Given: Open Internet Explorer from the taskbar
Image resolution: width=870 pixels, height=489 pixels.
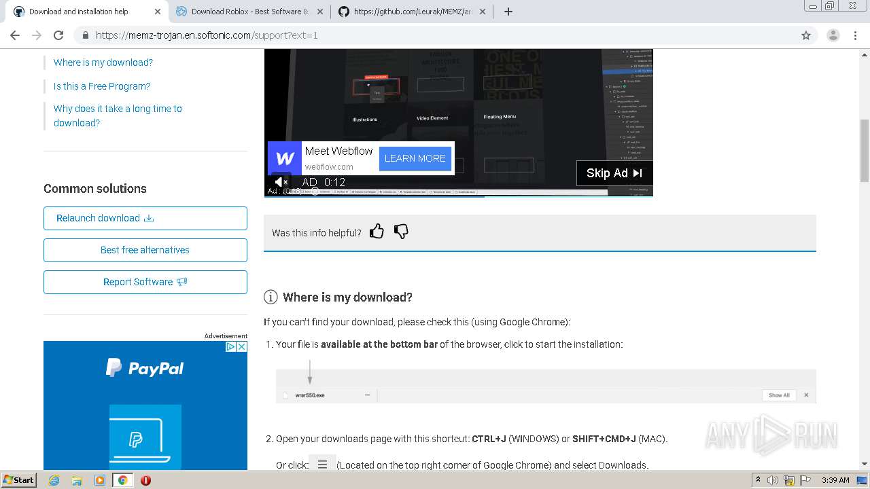Looking at the screenshot, I should pyautogui.click(x=54, y=480).
